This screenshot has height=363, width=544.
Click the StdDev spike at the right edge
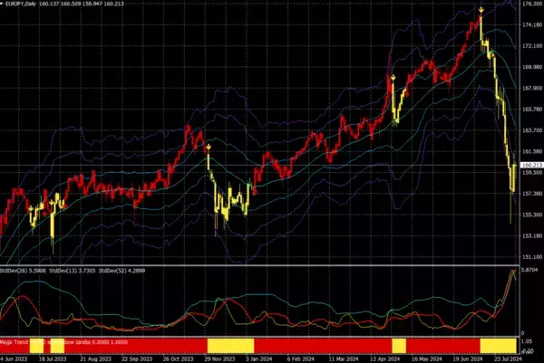[513, 272]
